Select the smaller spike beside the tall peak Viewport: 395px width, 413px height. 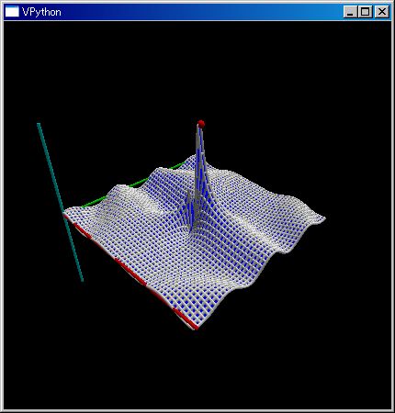(x=190, y=208)
